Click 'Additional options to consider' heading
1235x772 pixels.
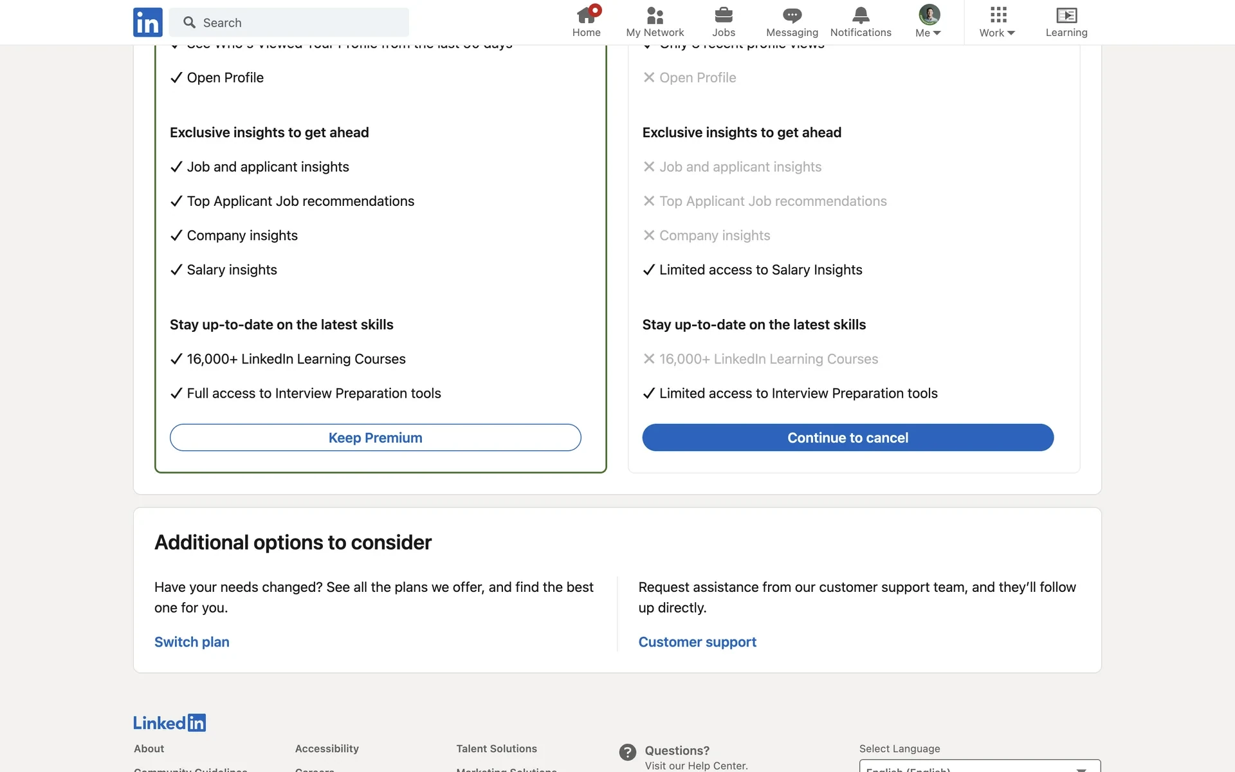coord(293,542)
